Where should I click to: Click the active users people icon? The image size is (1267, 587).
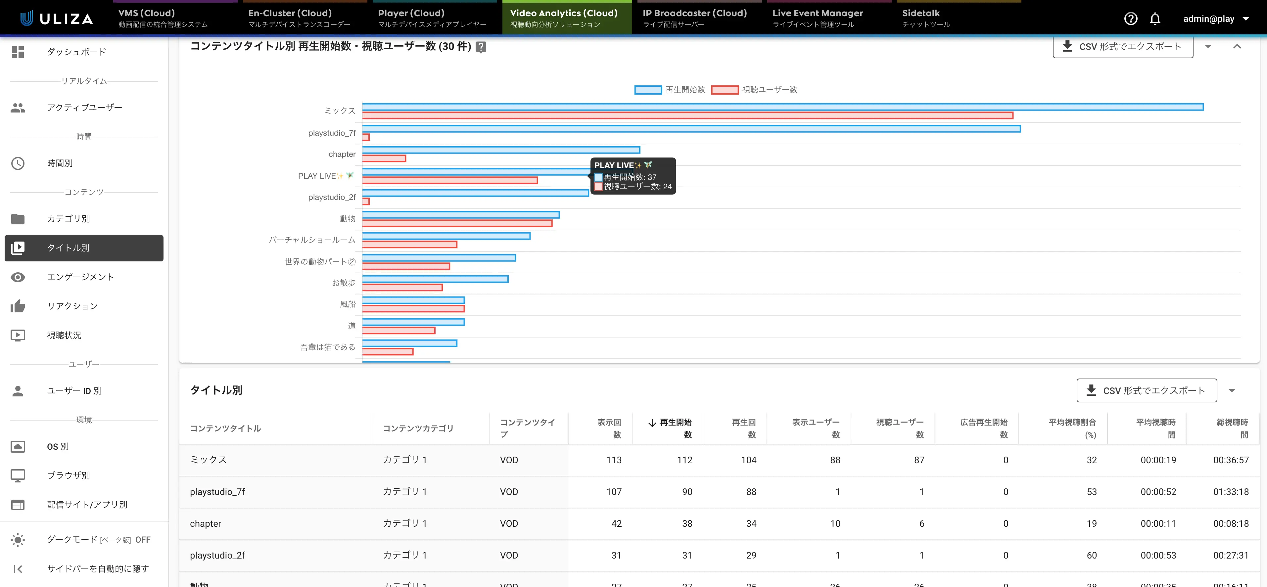click(18, 108)
